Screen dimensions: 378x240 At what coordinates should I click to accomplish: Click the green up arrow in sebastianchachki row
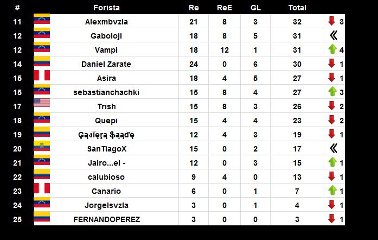click(332, 92)
